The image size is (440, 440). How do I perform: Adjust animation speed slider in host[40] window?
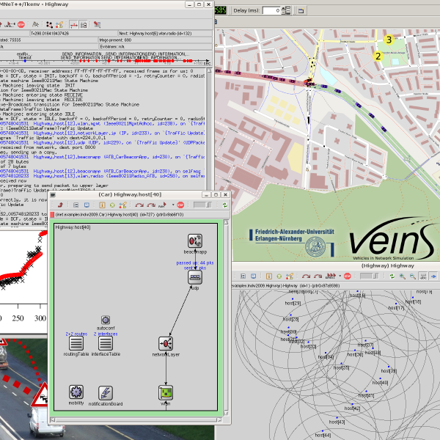202,205
